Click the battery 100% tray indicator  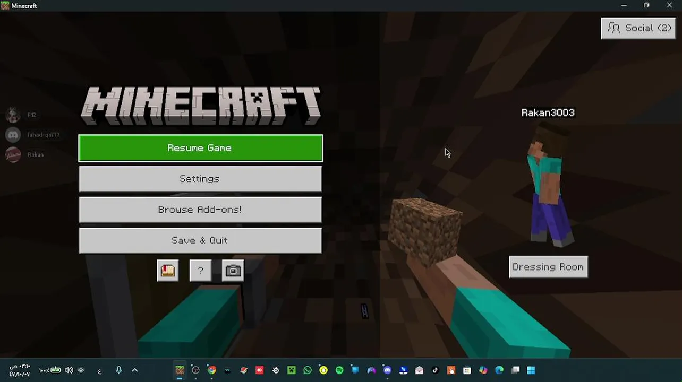coord(50,370)
